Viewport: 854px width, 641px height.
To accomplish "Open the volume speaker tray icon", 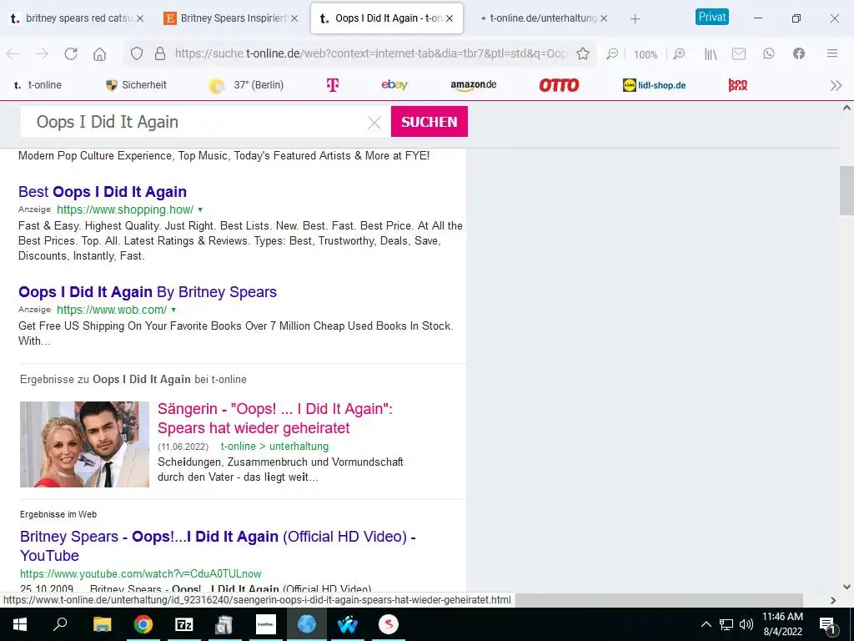I will (746, 624).
